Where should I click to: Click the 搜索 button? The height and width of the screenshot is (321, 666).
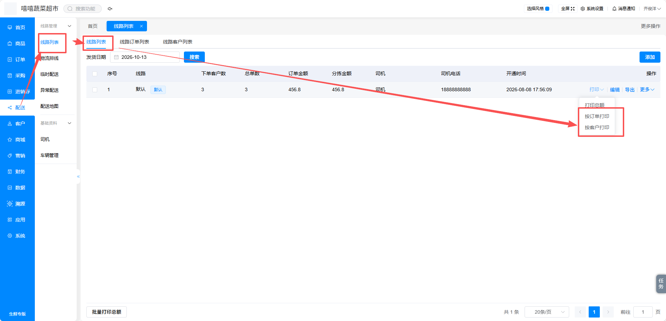(x=194, y=57)
